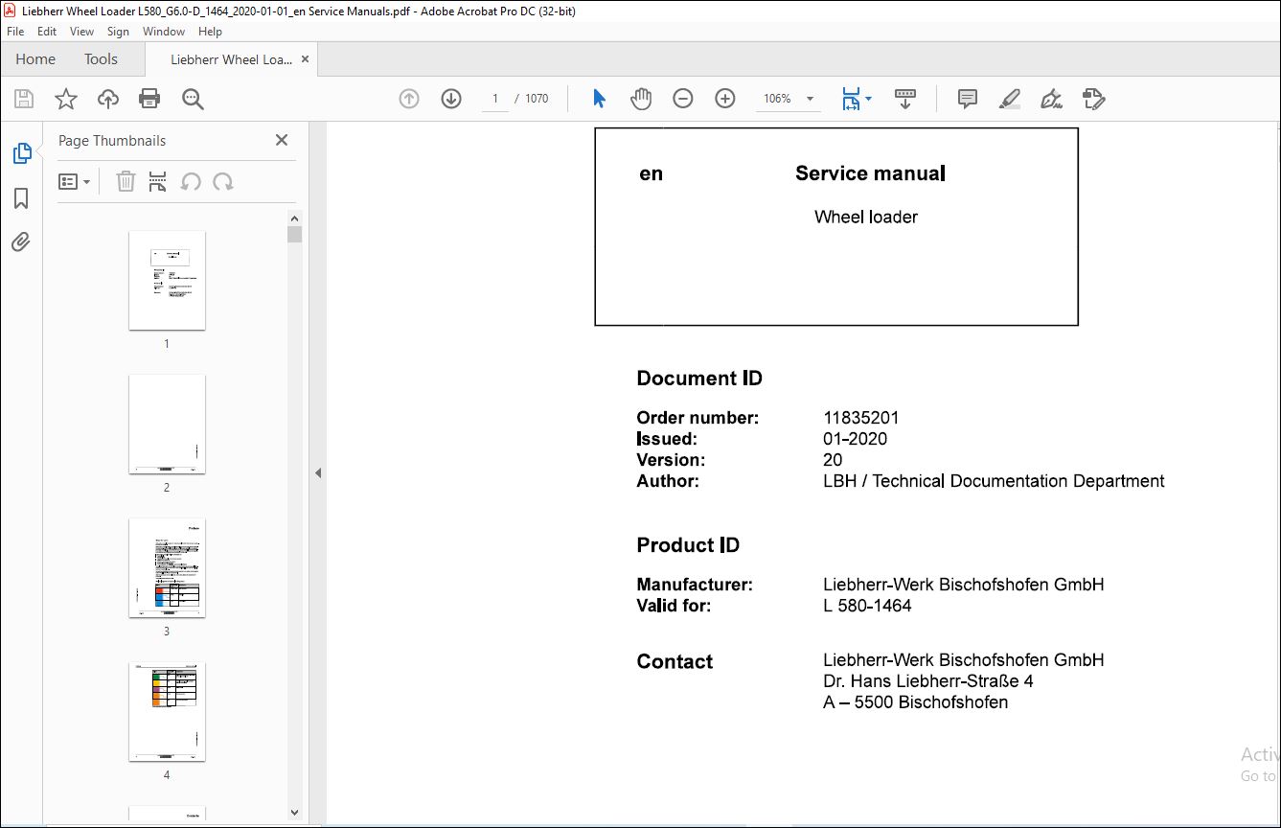Click the Delete pages trash icon
This screenshot has width=1281, height=828.
[126, 182]
